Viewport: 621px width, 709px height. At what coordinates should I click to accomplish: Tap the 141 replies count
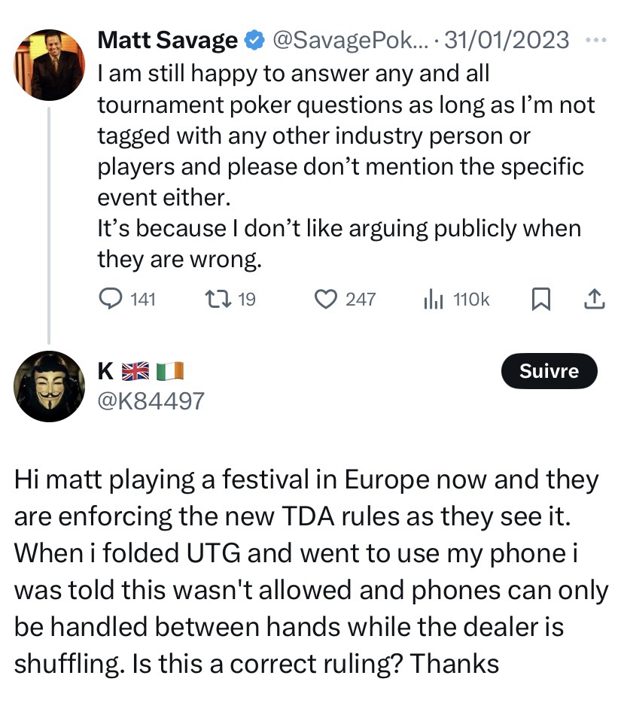pos(142,300)
